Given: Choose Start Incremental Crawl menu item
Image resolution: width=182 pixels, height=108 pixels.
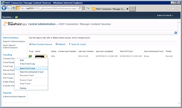Looking at the screenshot, I should tap(32, 72).
